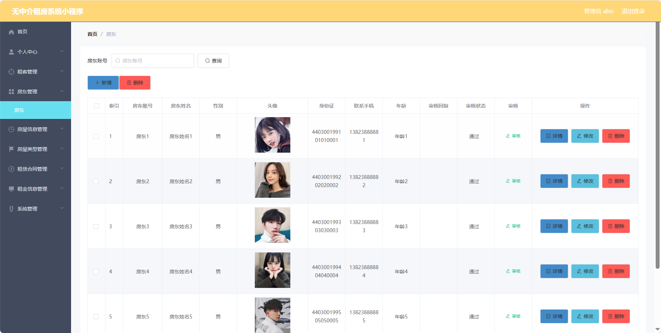Click the red 删除 button above table

(135, 83)
